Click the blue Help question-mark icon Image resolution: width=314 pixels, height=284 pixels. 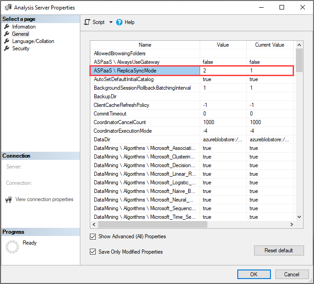[x=119, y=22]
